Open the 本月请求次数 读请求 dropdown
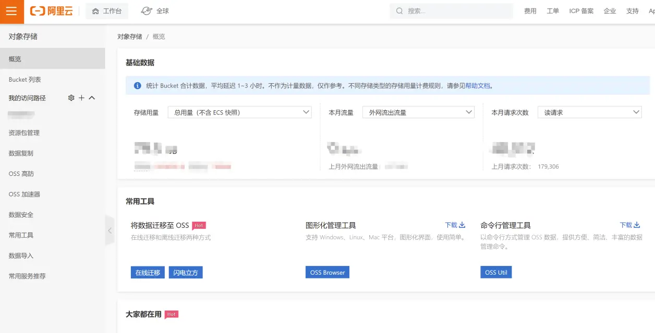The image size is (655, 333). [x=589, y=112]
